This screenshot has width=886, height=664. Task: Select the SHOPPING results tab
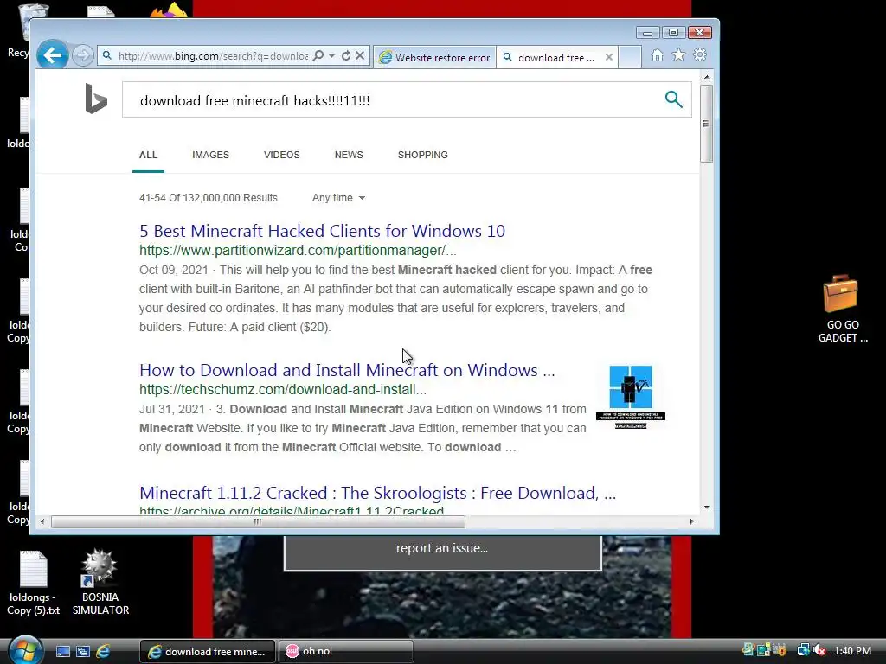pos(422,155)
